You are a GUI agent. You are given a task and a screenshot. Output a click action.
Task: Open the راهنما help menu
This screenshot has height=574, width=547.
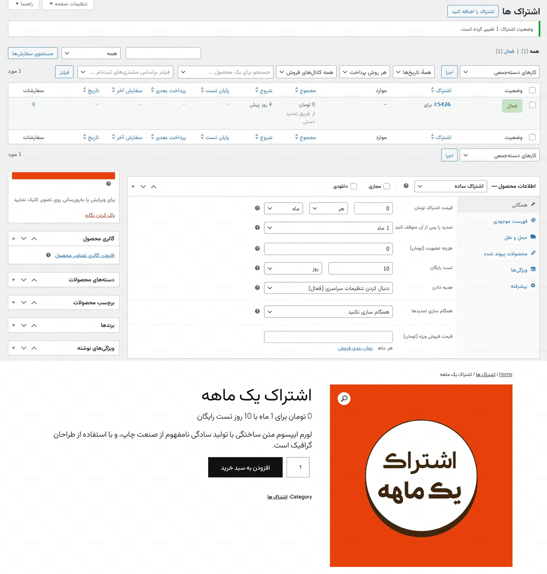(23, 4)
